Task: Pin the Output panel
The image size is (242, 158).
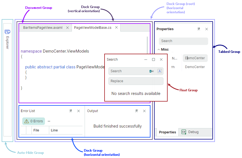Action: click(136, 111)
